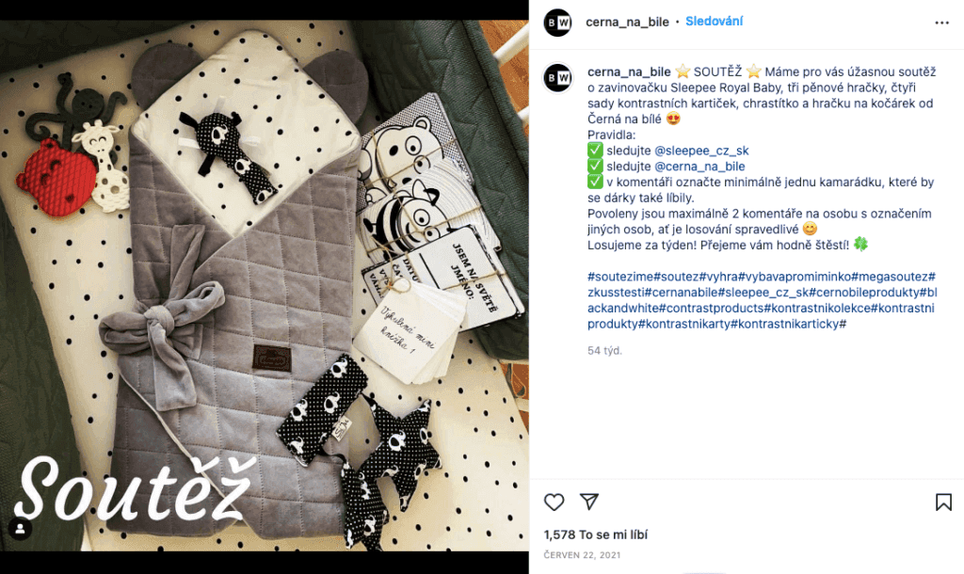Open the ČERVEN 22, 2021 post date
964x574 pixels.
(x=582, y=555)
